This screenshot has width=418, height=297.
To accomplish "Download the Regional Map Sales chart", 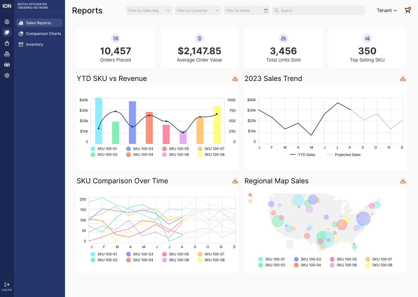I will tap(403, 181).
